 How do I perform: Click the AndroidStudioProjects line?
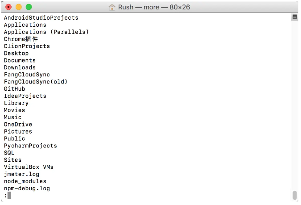[41, 18]
